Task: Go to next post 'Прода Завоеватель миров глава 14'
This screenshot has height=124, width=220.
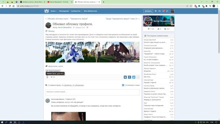Action: [123, 19]
